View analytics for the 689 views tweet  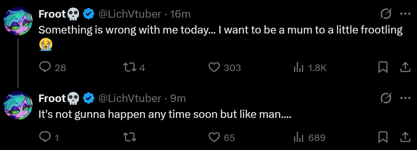click(x=299, y=137)
